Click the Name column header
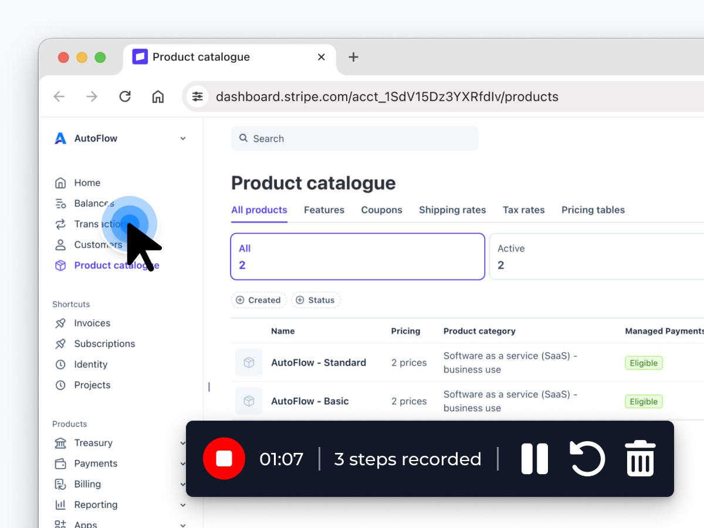This screenshot has width=704, height=528. click(283, 331)
